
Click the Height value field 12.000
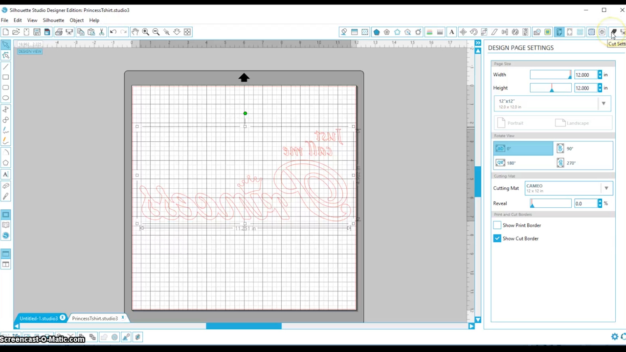tap(585, 88)
